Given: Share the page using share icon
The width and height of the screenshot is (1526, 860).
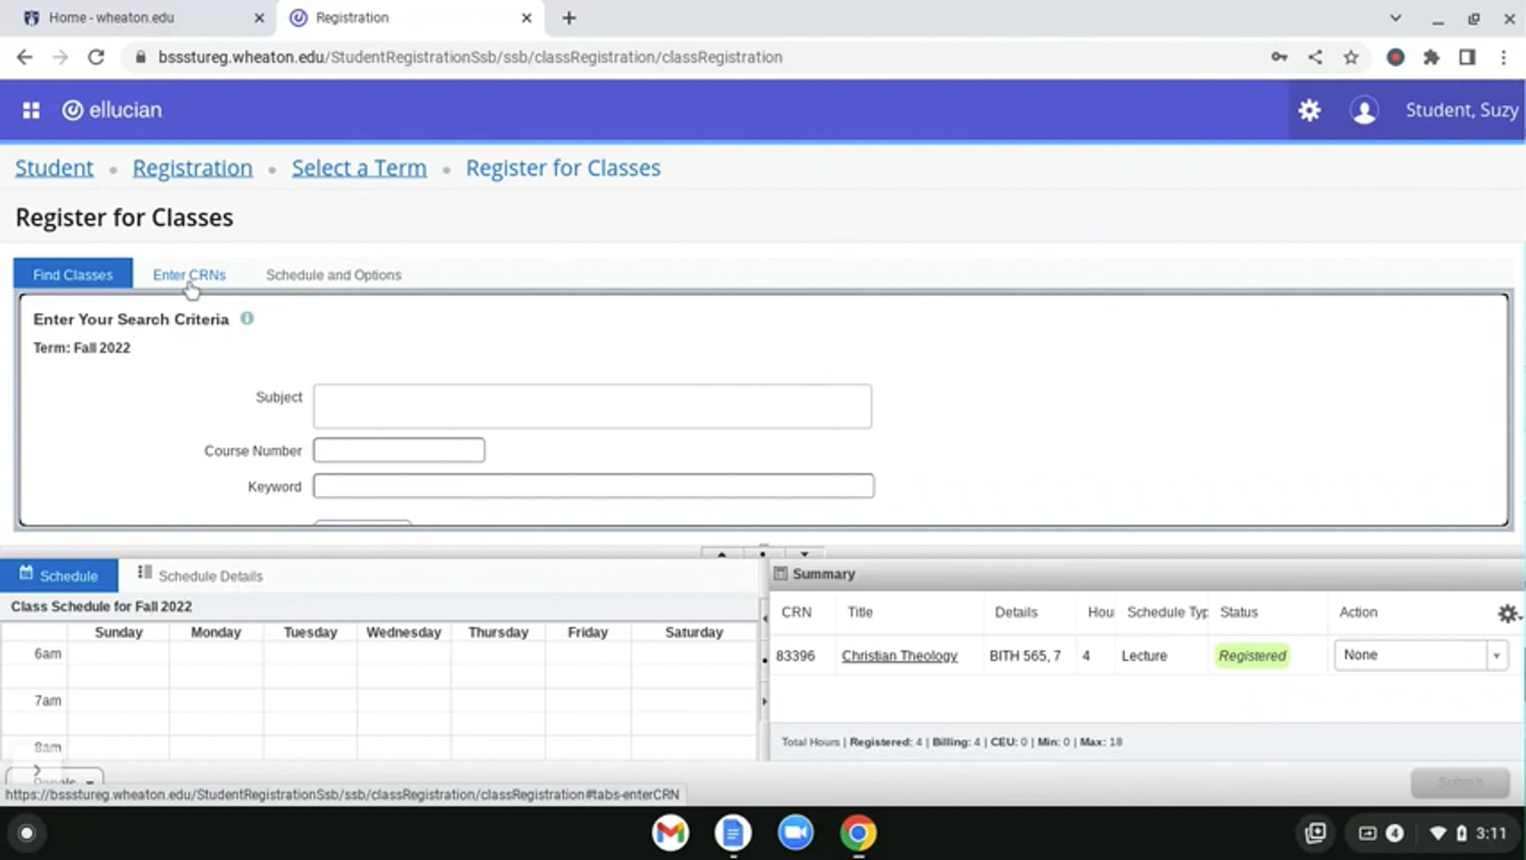Looking at the screenshot, I should click(x=1315, y=57).
